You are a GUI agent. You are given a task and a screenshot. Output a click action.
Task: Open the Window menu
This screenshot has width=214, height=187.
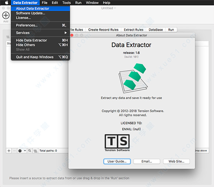pyautogui.click(x=92, y=3)
